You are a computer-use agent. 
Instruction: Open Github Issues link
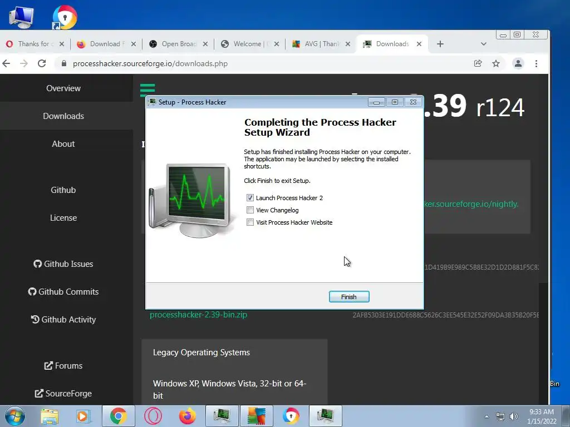(x=63, y=264)
